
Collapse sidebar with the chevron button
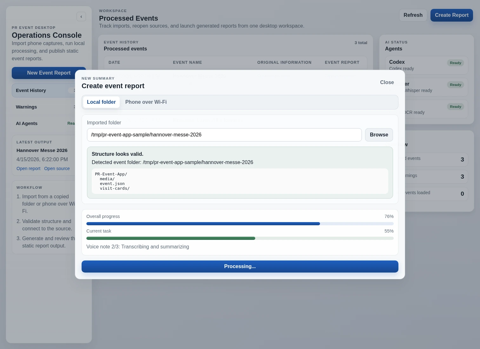(81, 16)
